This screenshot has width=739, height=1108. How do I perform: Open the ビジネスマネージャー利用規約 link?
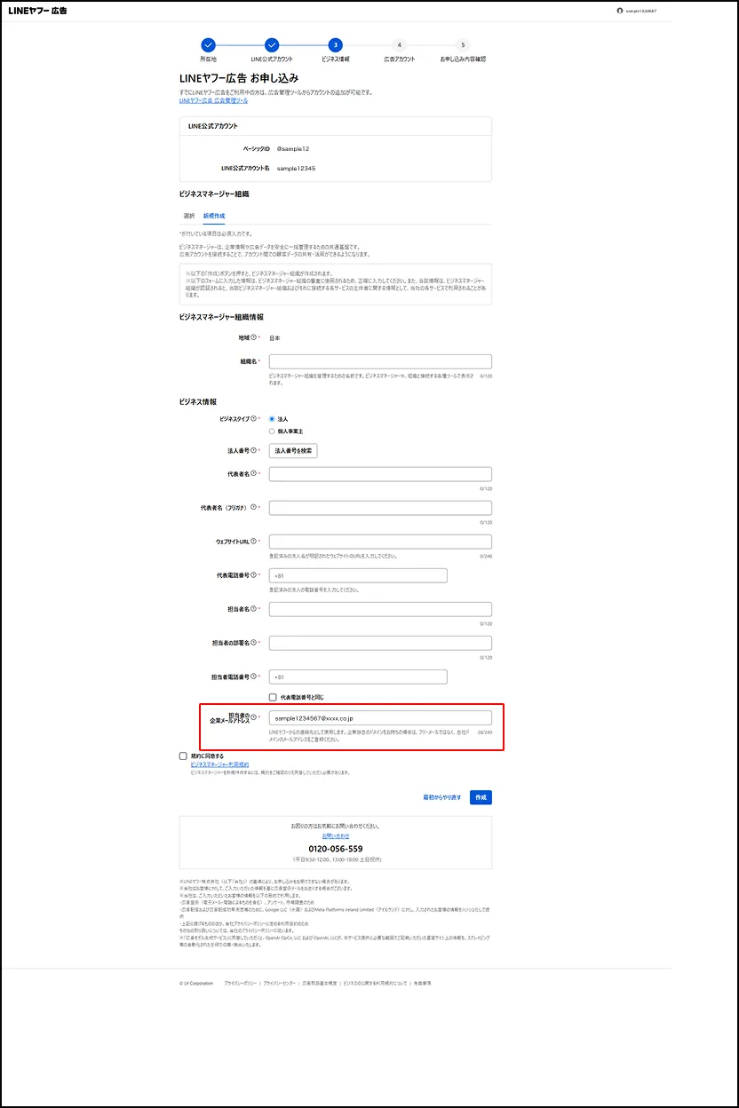tap(219, 764)
